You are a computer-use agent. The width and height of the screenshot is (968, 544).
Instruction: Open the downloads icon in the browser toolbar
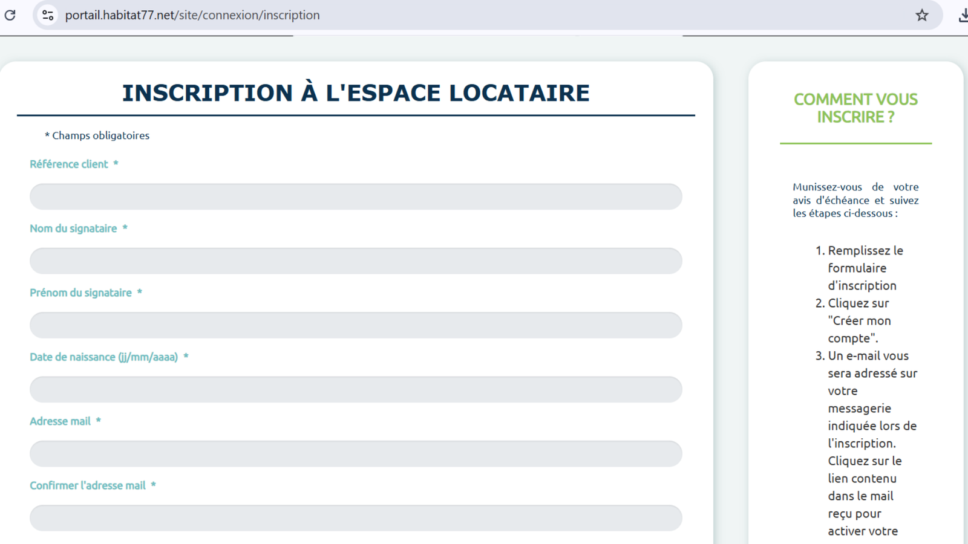point(963,15)
